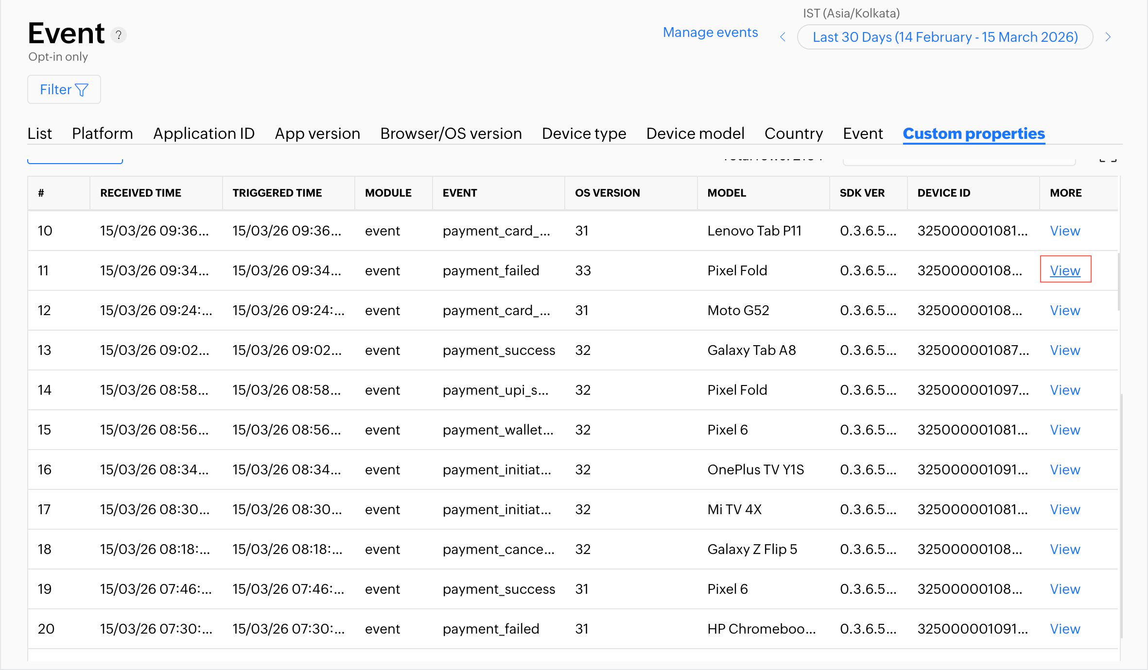Click the Manage events link

710,32
